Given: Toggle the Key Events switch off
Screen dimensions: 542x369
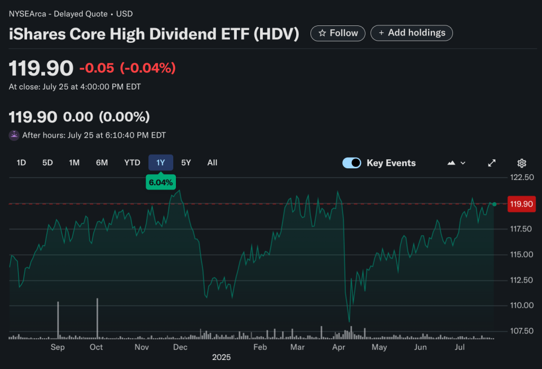Looking at the screenshot, I should coord(351,163).
